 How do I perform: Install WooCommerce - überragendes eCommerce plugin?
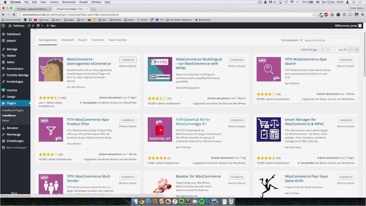(x=128, y=60)
